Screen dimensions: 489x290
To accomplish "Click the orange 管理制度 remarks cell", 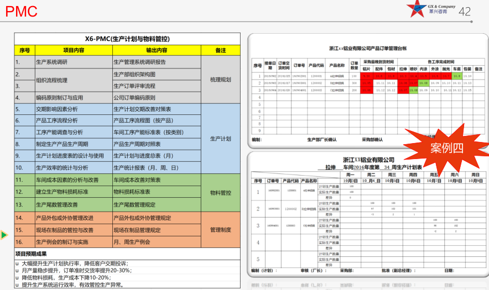I will (221, 230).
